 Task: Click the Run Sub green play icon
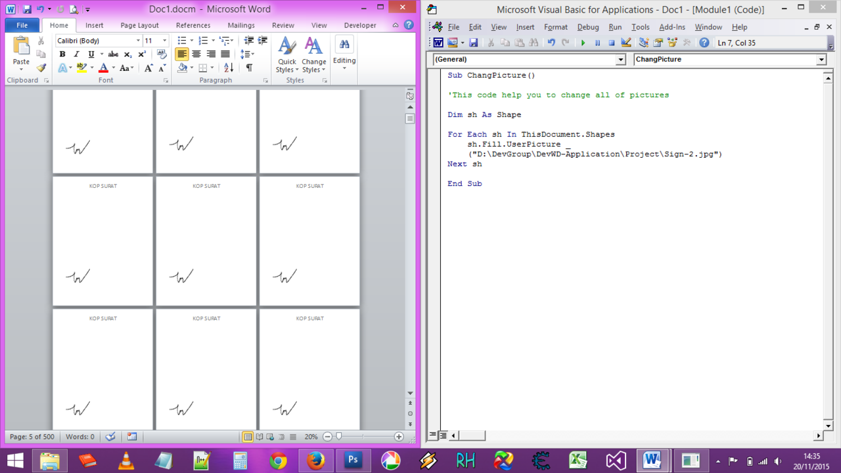(583, 43)
